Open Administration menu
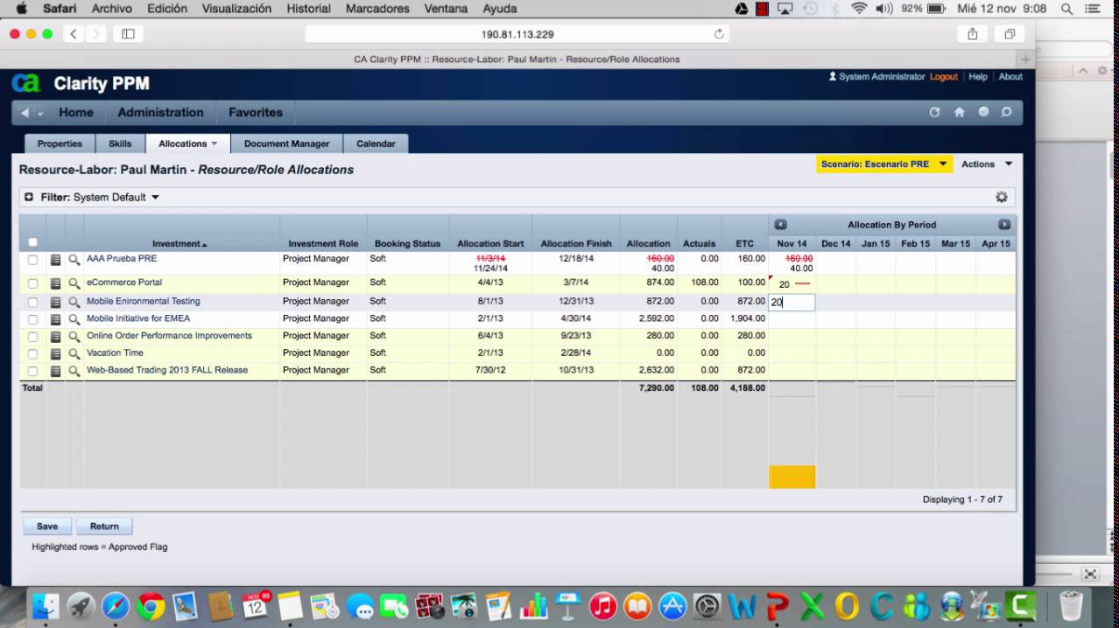Image resolution: width=1119 pixels, height=628 pixels. coord(160,112)
